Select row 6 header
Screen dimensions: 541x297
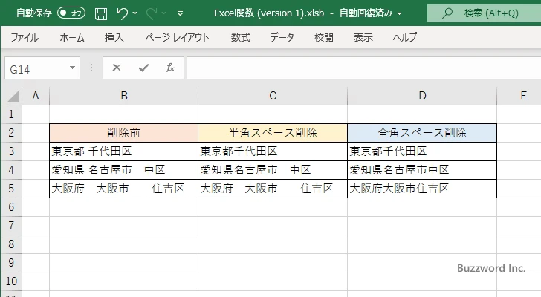11,207
